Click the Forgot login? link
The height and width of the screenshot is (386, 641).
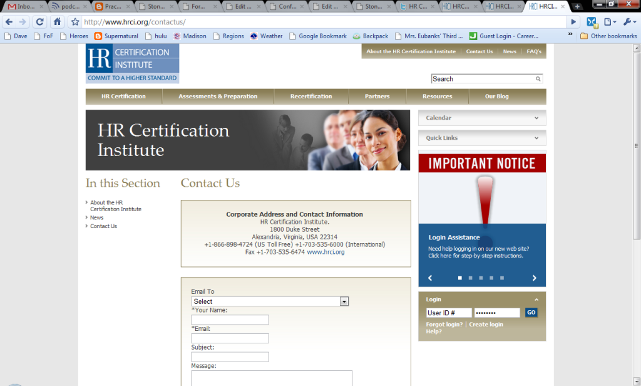[x=444, y=325]
